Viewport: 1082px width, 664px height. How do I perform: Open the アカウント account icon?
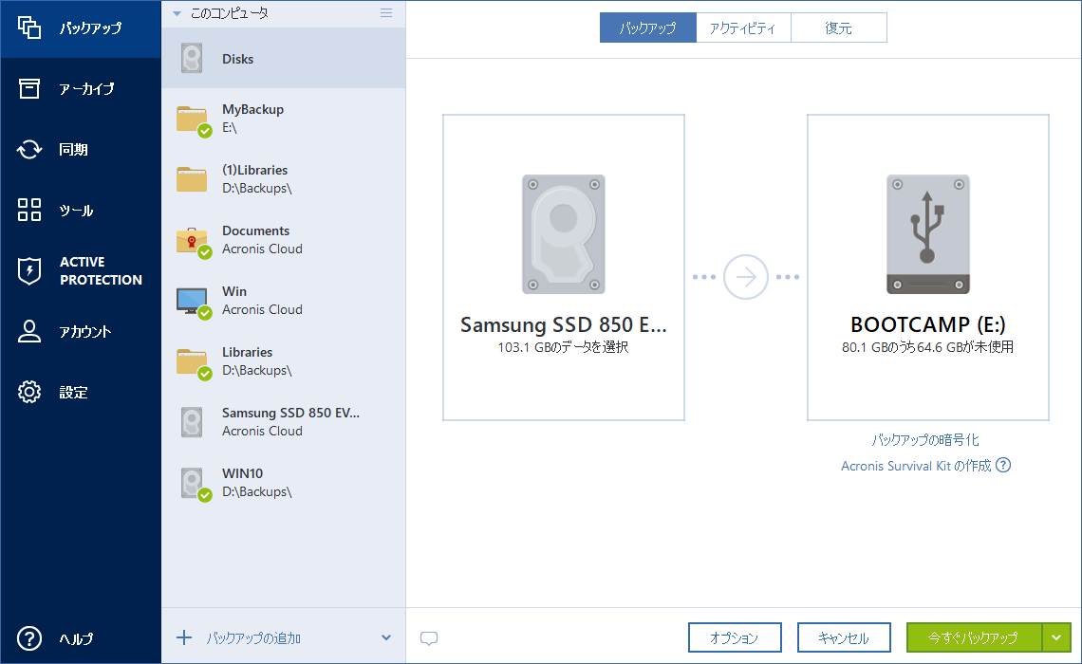point(29,331)
